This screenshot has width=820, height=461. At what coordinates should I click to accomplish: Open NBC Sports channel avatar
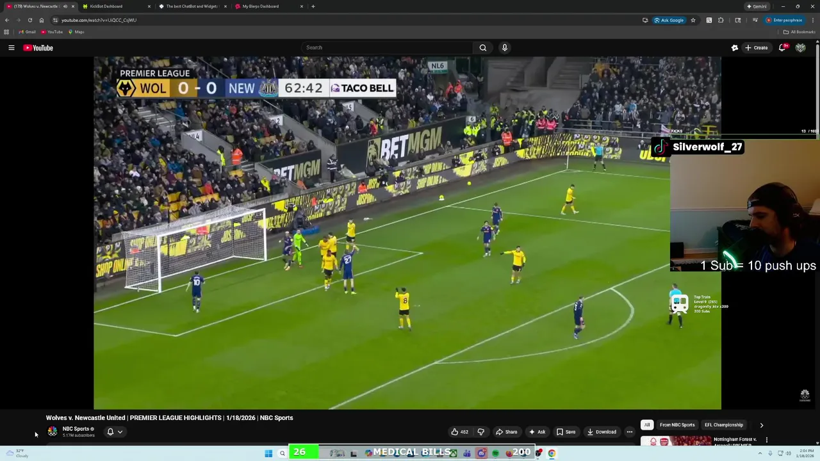pos(53,432)
